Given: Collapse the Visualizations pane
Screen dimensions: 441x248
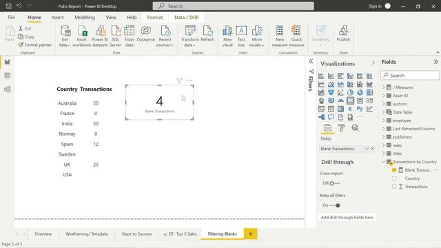Looking at the screenshot, I should (x=373, y=63).
